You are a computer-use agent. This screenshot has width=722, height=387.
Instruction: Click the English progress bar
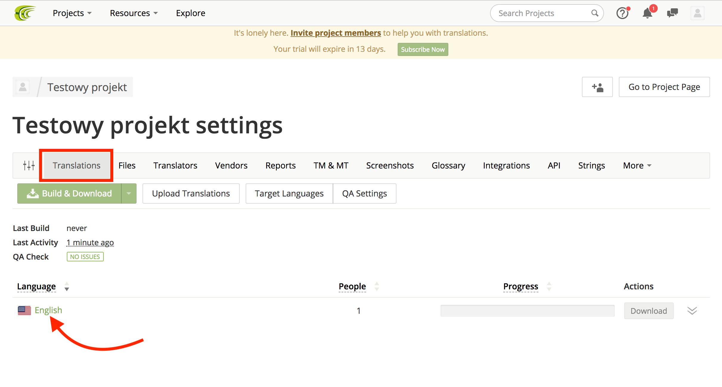coord(527,311)
